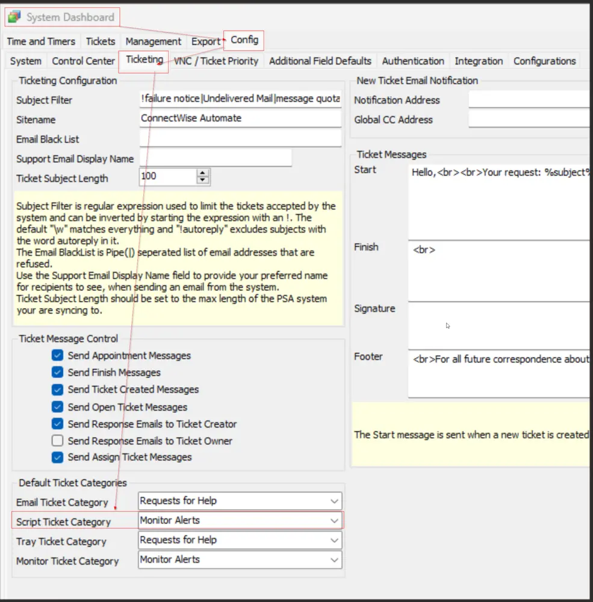The height and width of the screenshot is (602, 593).
Task: Expand the Script Ticket Category dropdown
Action: (x=240, y=521)
